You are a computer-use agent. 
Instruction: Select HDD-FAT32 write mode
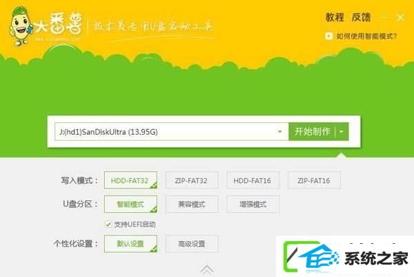coord(130,180)
